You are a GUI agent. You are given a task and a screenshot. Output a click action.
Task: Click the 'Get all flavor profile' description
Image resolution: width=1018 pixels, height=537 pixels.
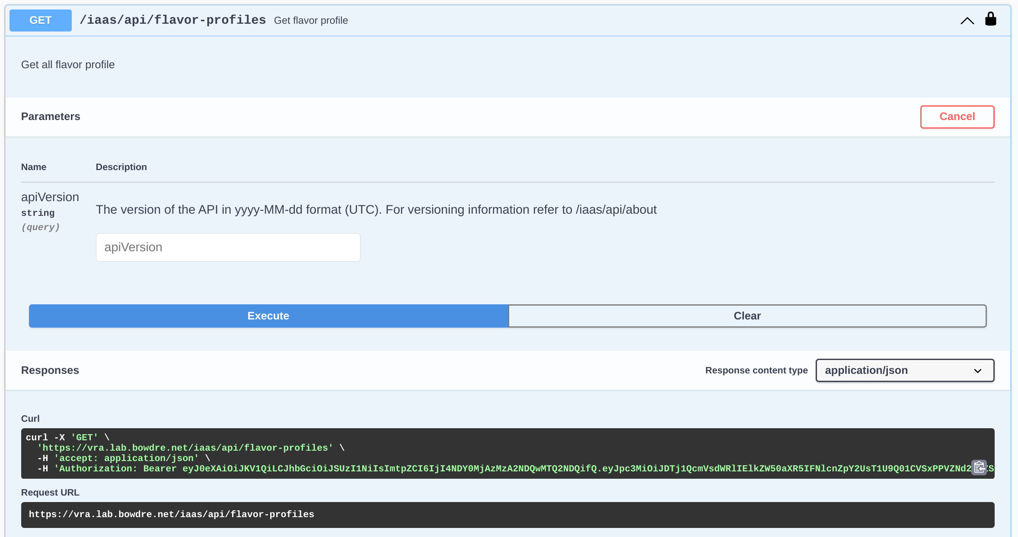(68, 65)
